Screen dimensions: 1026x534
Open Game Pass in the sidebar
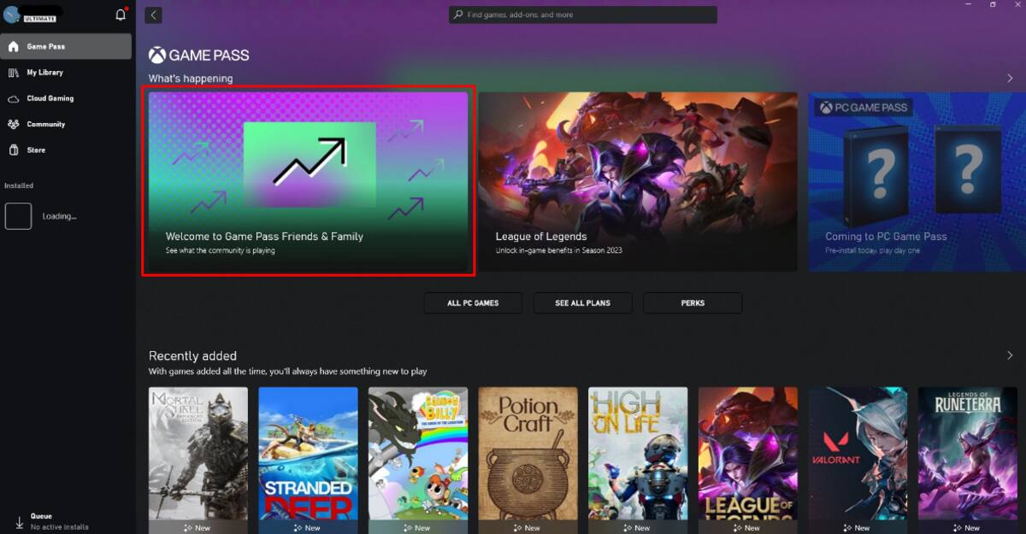tap(67, 46)
